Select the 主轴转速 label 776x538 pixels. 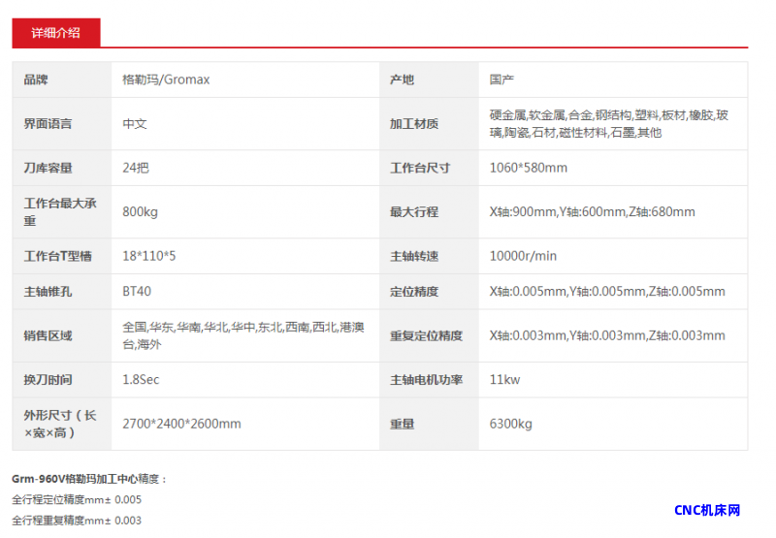click(x=414, y=256)
